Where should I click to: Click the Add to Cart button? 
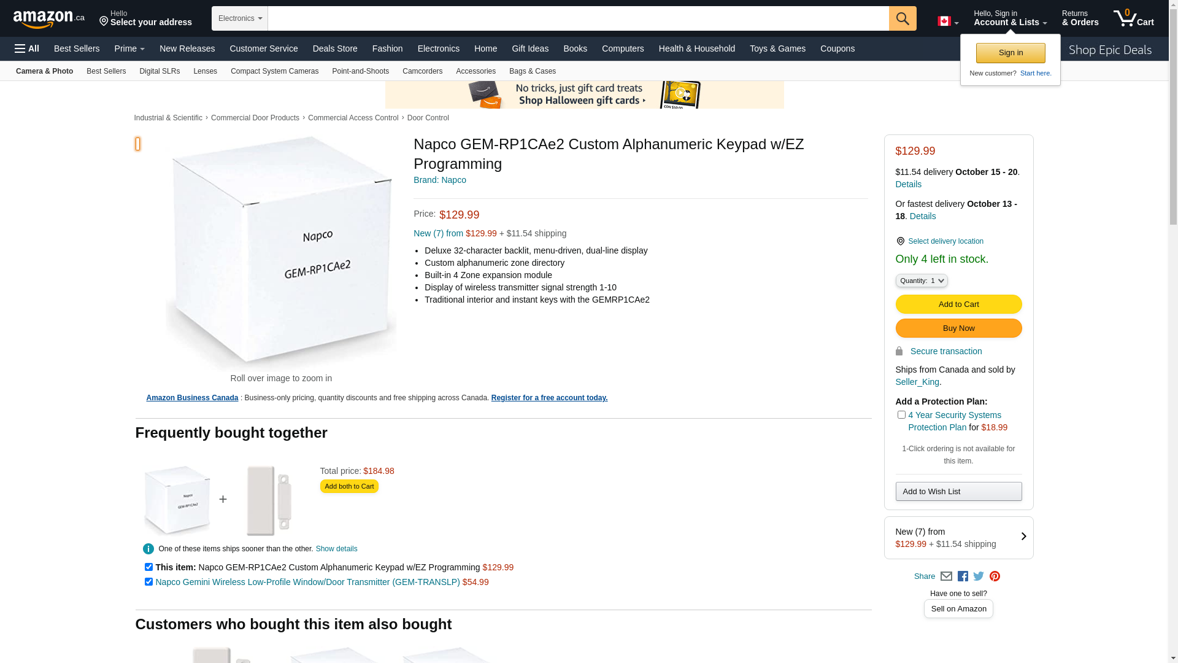pos(958,304)
